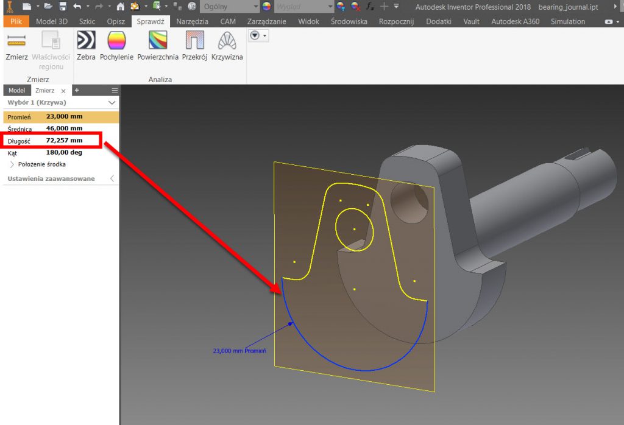Screen dimensions: 624x425
Task: Click the Home view icon
Action: tap(120, 7)
